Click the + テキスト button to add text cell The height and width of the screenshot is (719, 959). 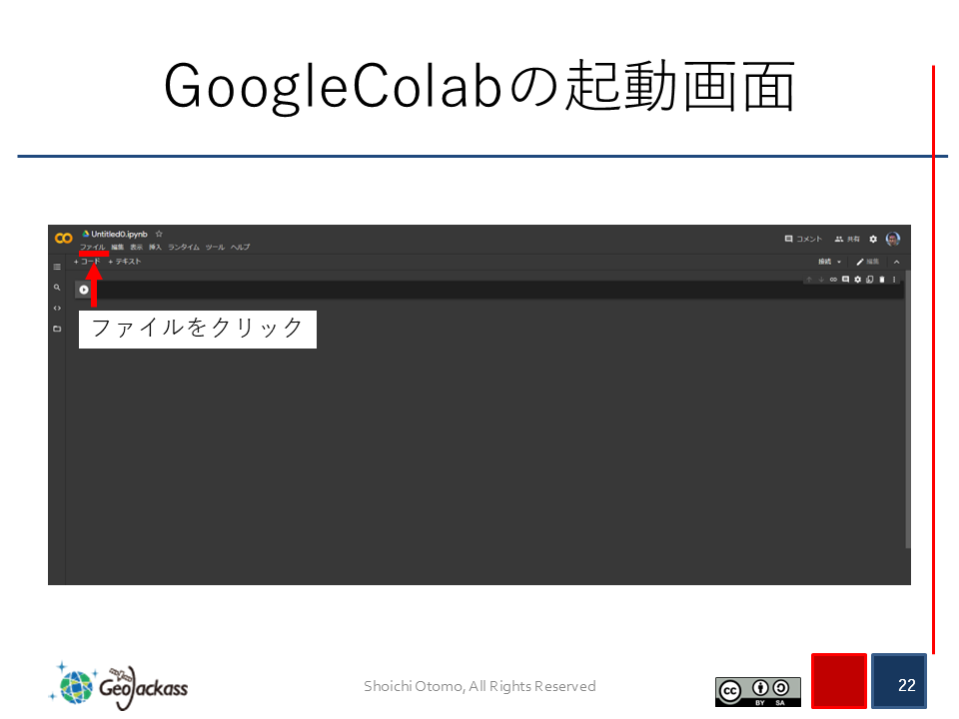[125, 262]
